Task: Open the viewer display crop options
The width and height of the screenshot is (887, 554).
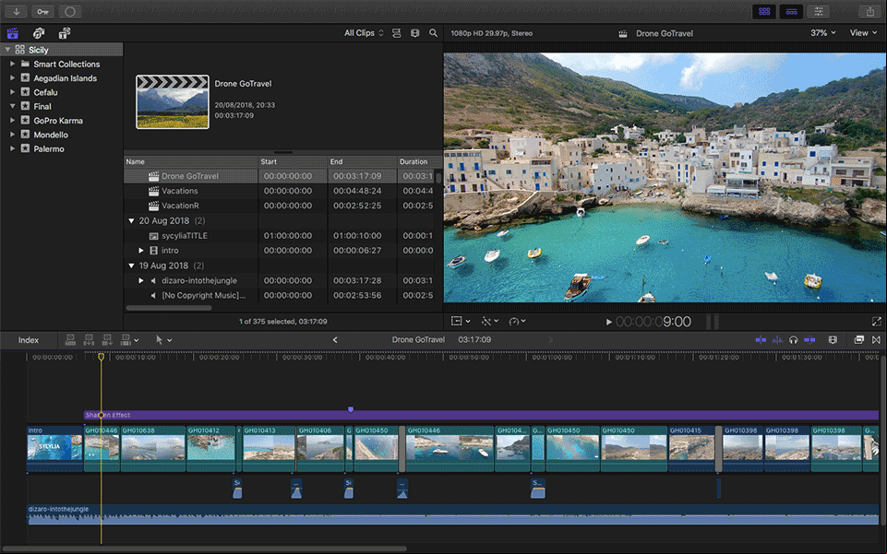Action: pos(461,321)
